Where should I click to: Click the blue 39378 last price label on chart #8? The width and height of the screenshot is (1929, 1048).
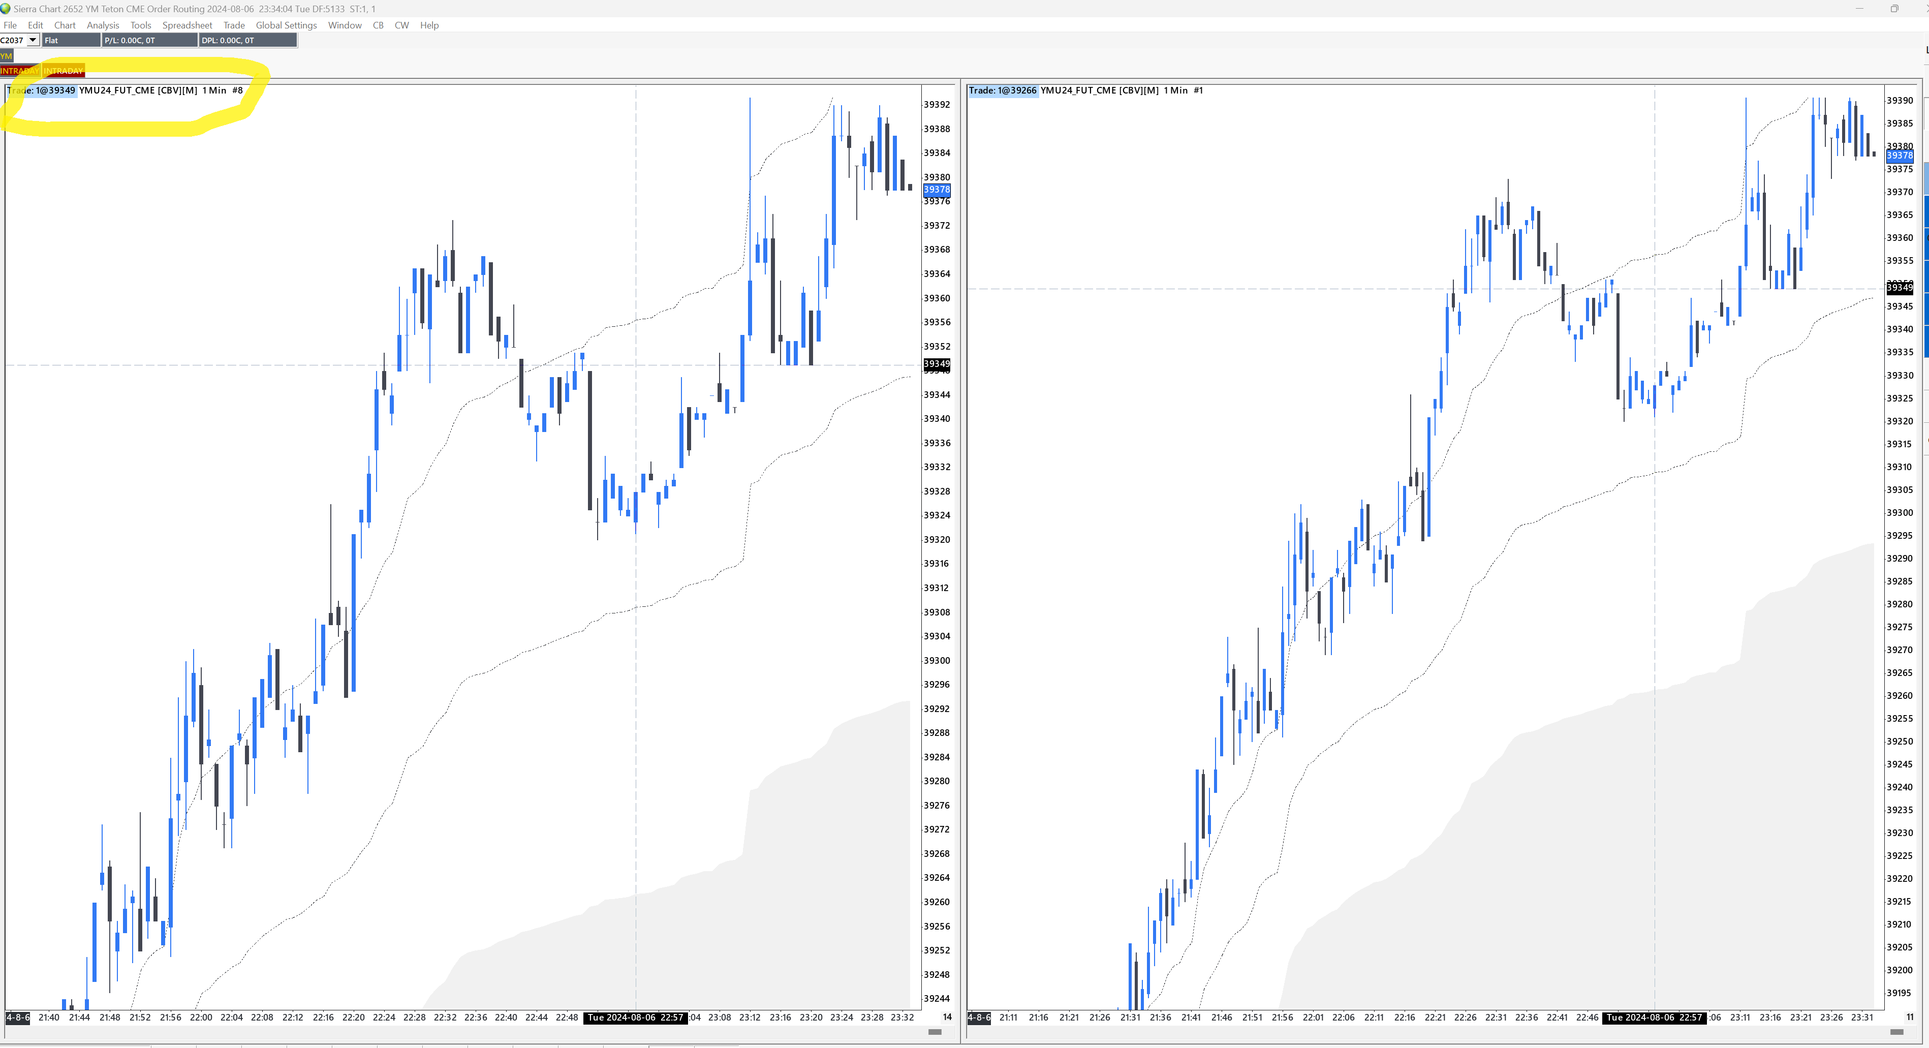[x=936, y=190]
